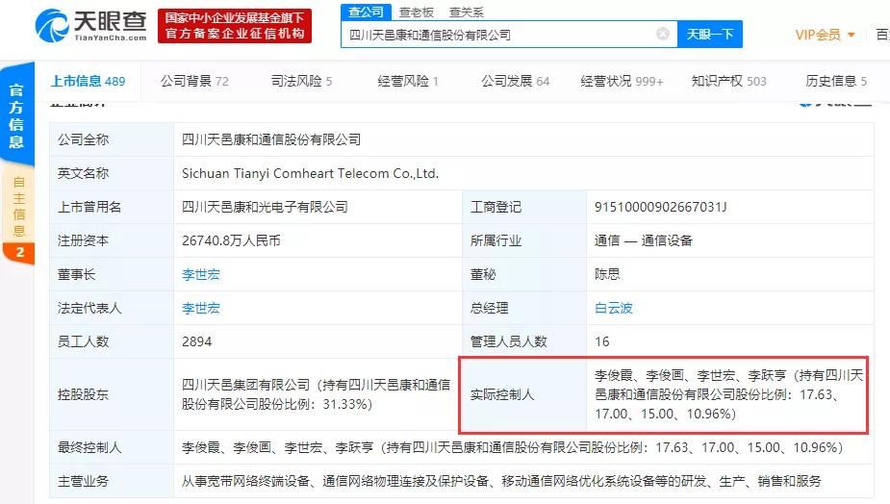The width and height of the screenshot is (890, 504).
Task: Open the 经营风险 1 tab
Action: 408,81
